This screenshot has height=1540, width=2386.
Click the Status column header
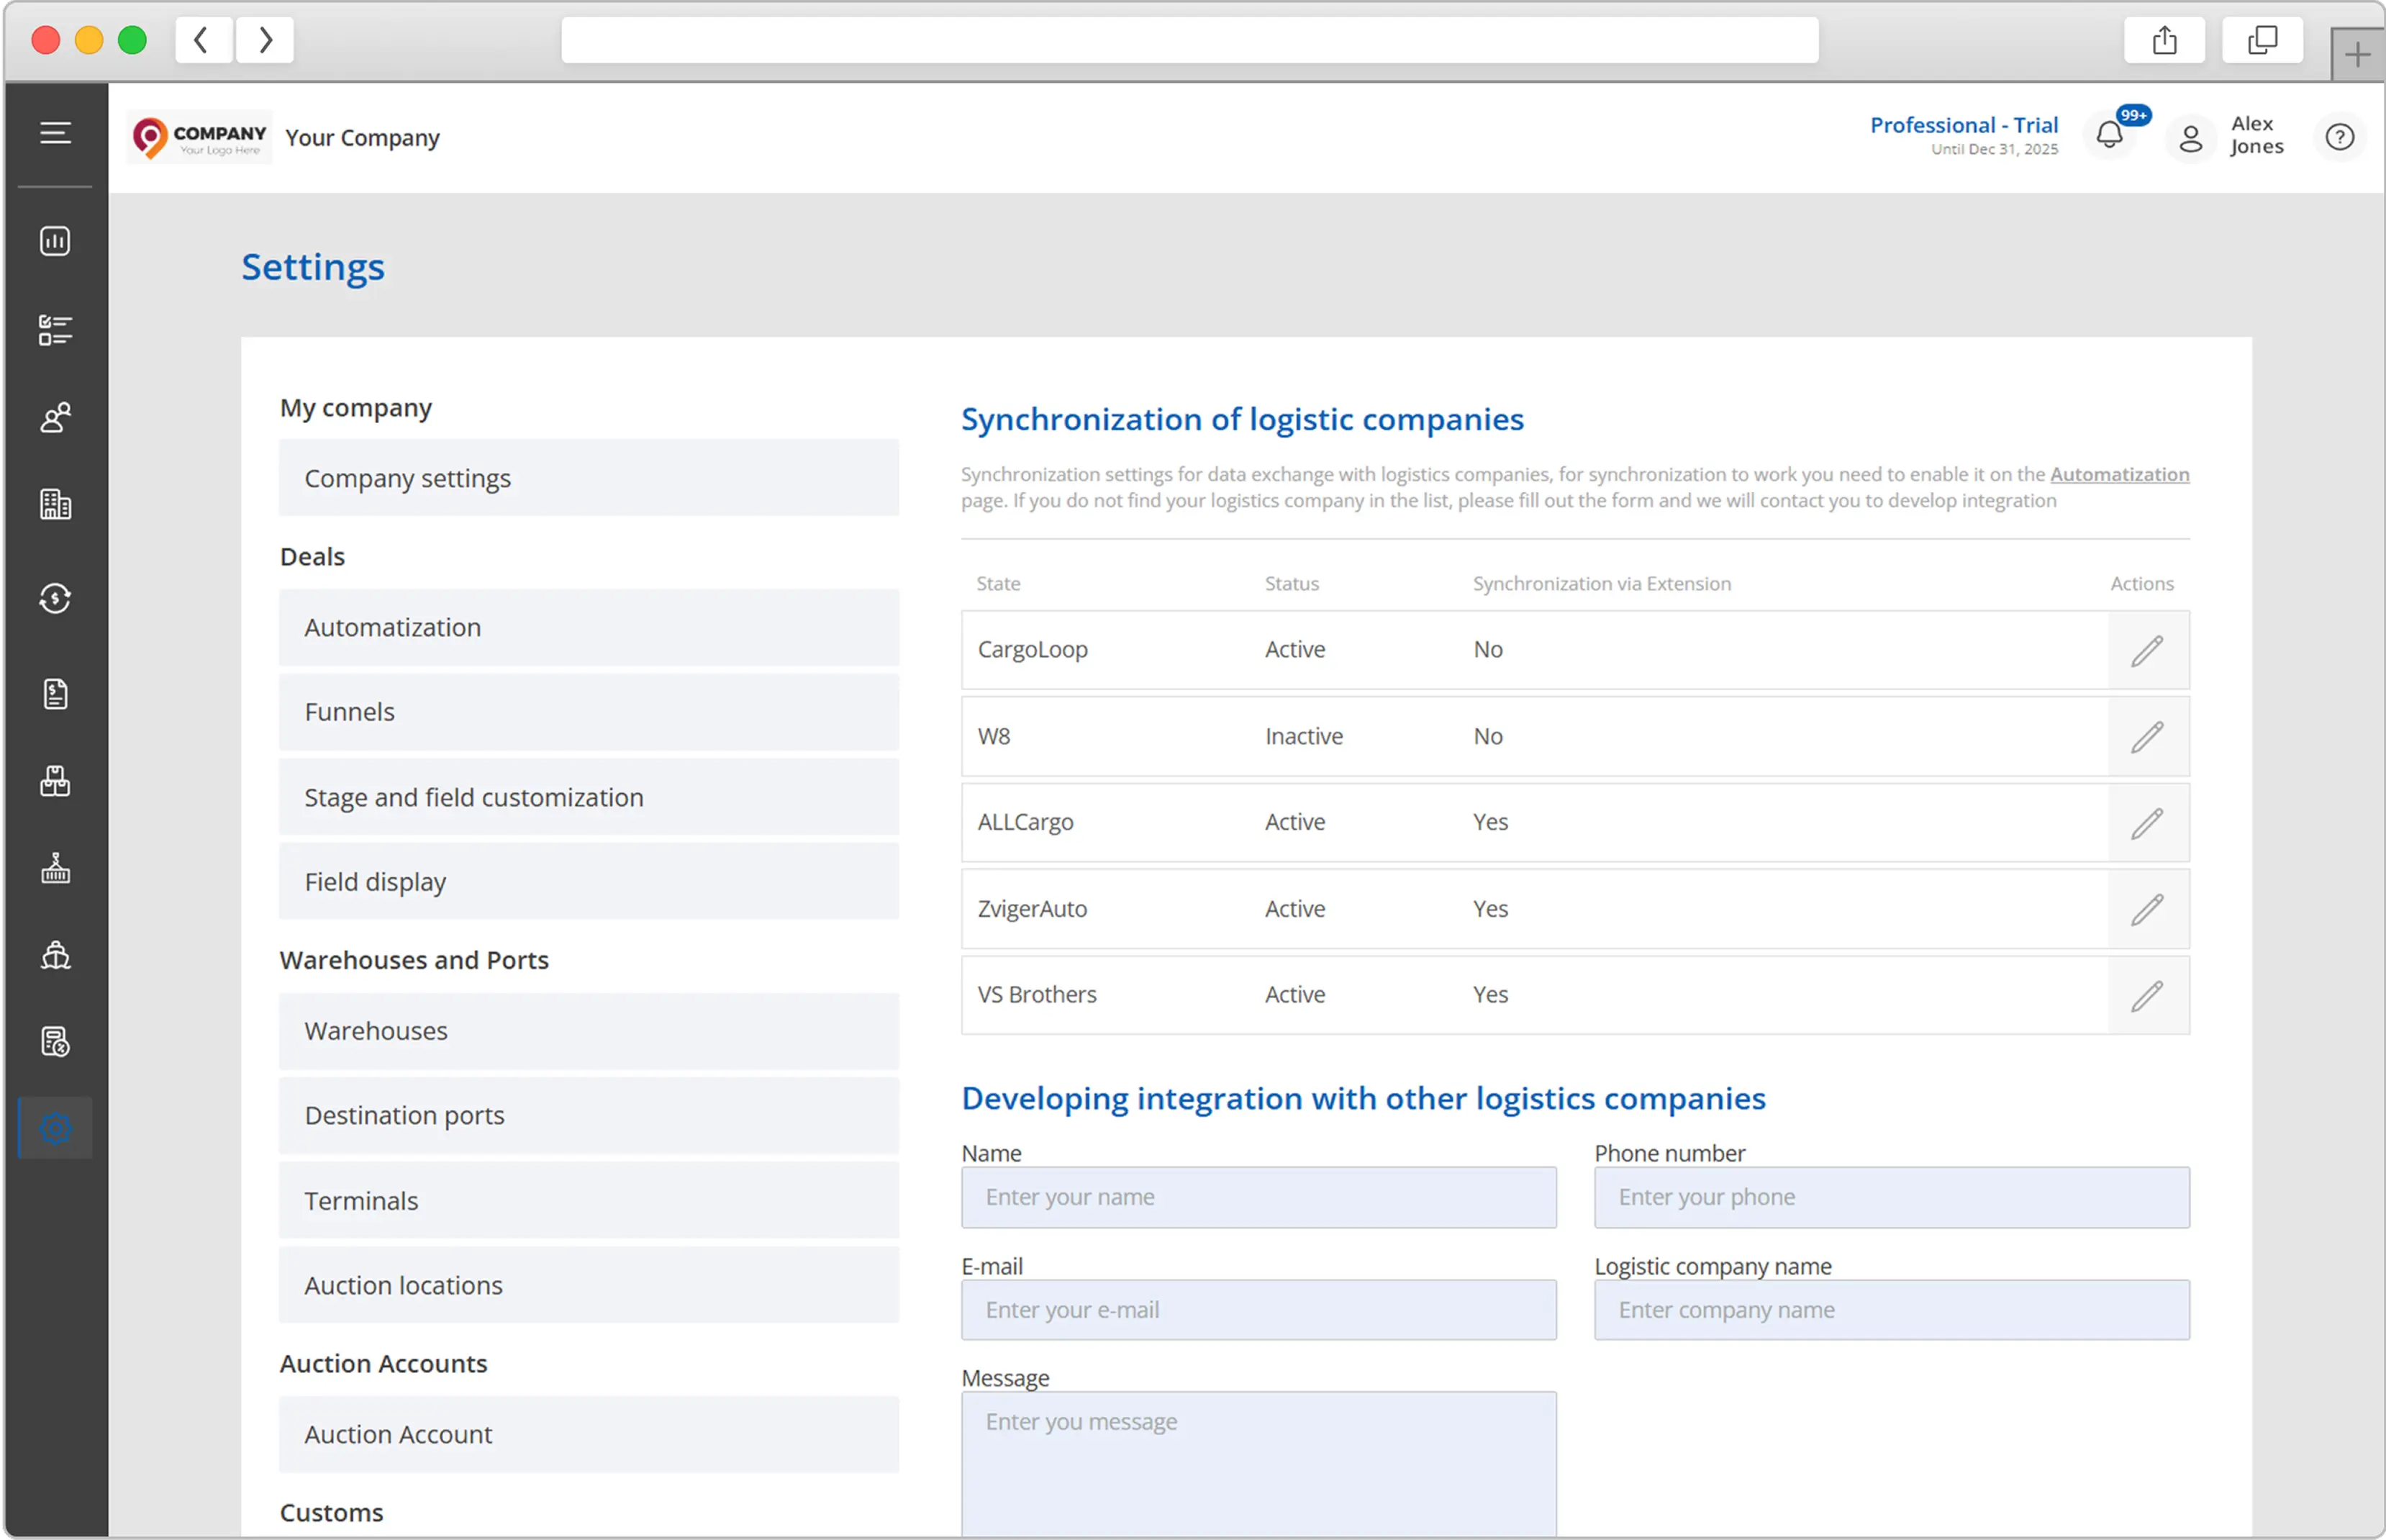(x=1292, y=584)
